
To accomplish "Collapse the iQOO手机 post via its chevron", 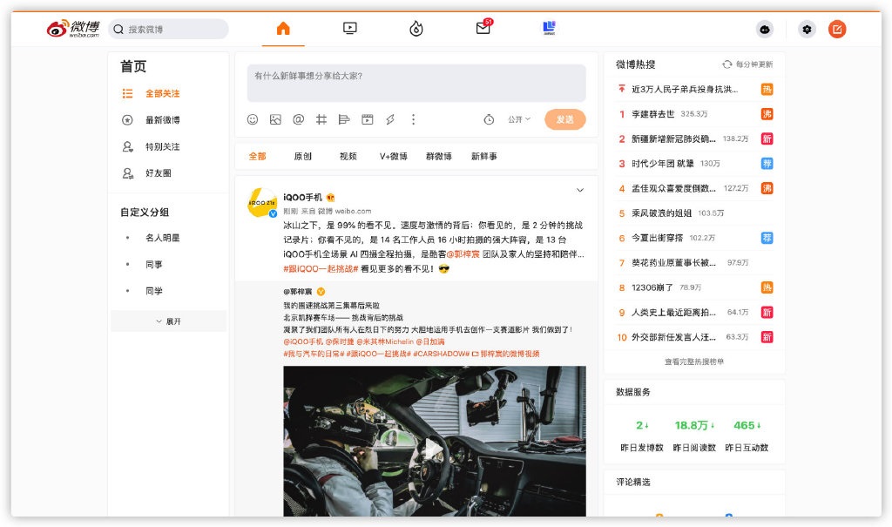I will click(x=580, y=189).
